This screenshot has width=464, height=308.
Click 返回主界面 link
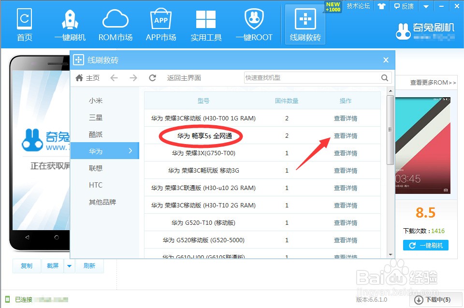(x=184, y=78)
